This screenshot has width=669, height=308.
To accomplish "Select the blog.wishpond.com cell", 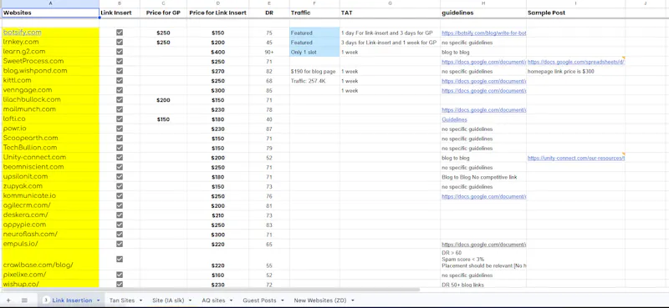I will click(x=50, y=71).
